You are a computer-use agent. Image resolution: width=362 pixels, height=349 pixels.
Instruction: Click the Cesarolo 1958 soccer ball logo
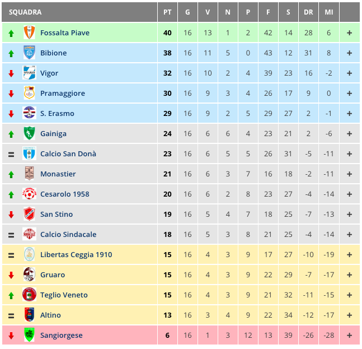[29, 194]
